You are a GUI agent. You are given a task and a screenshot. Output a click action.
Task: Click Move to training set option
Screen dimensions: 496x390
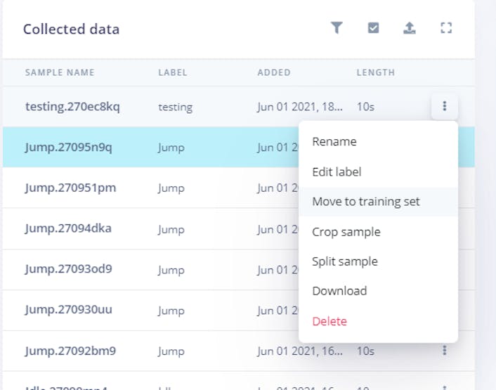pyautogui.click(x=366, y=202)
